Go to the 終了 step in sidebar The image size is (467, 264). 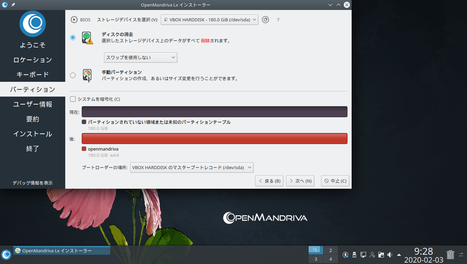pyautogui.click(x=33, y=148)
